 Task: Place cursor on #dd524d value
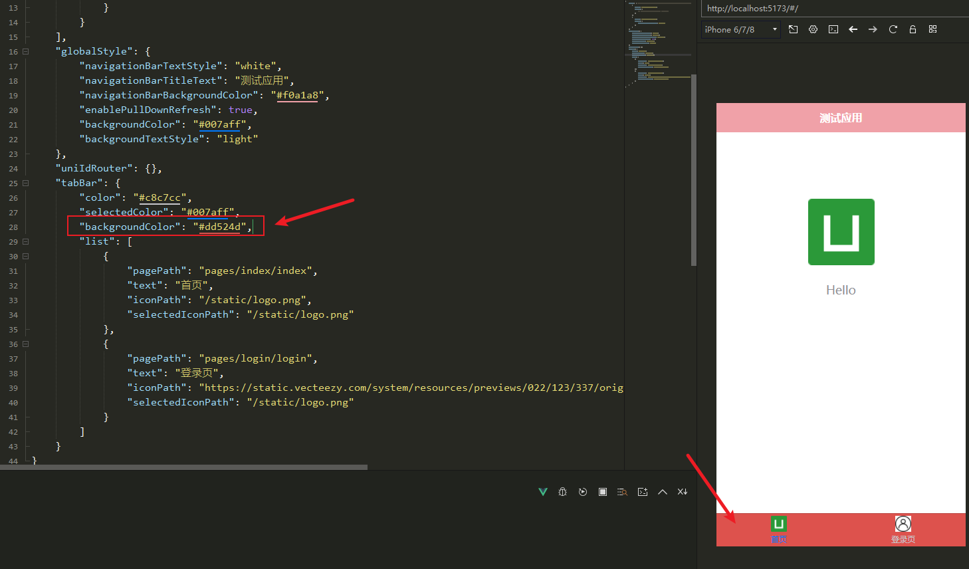pyautogui.click(x=219, y=227)
